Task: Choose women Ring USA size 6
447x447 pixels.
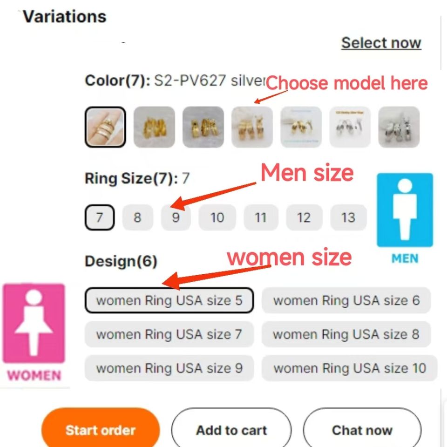Action: 346,300
